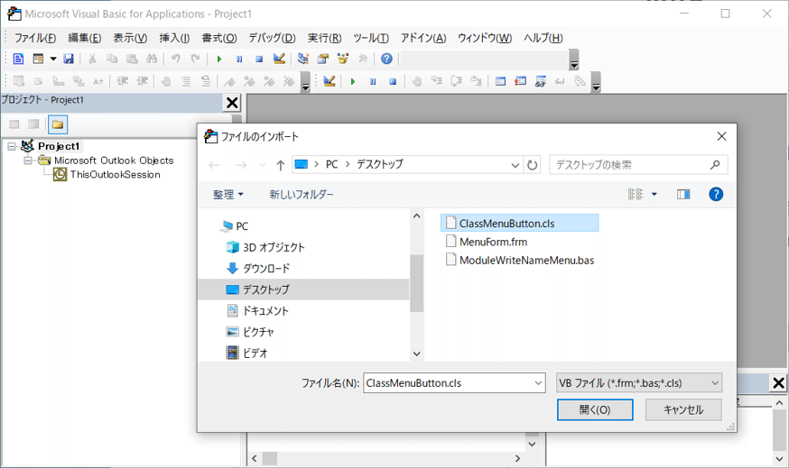
Task: Open the 編集(E) menu
Action: (85, 38)
